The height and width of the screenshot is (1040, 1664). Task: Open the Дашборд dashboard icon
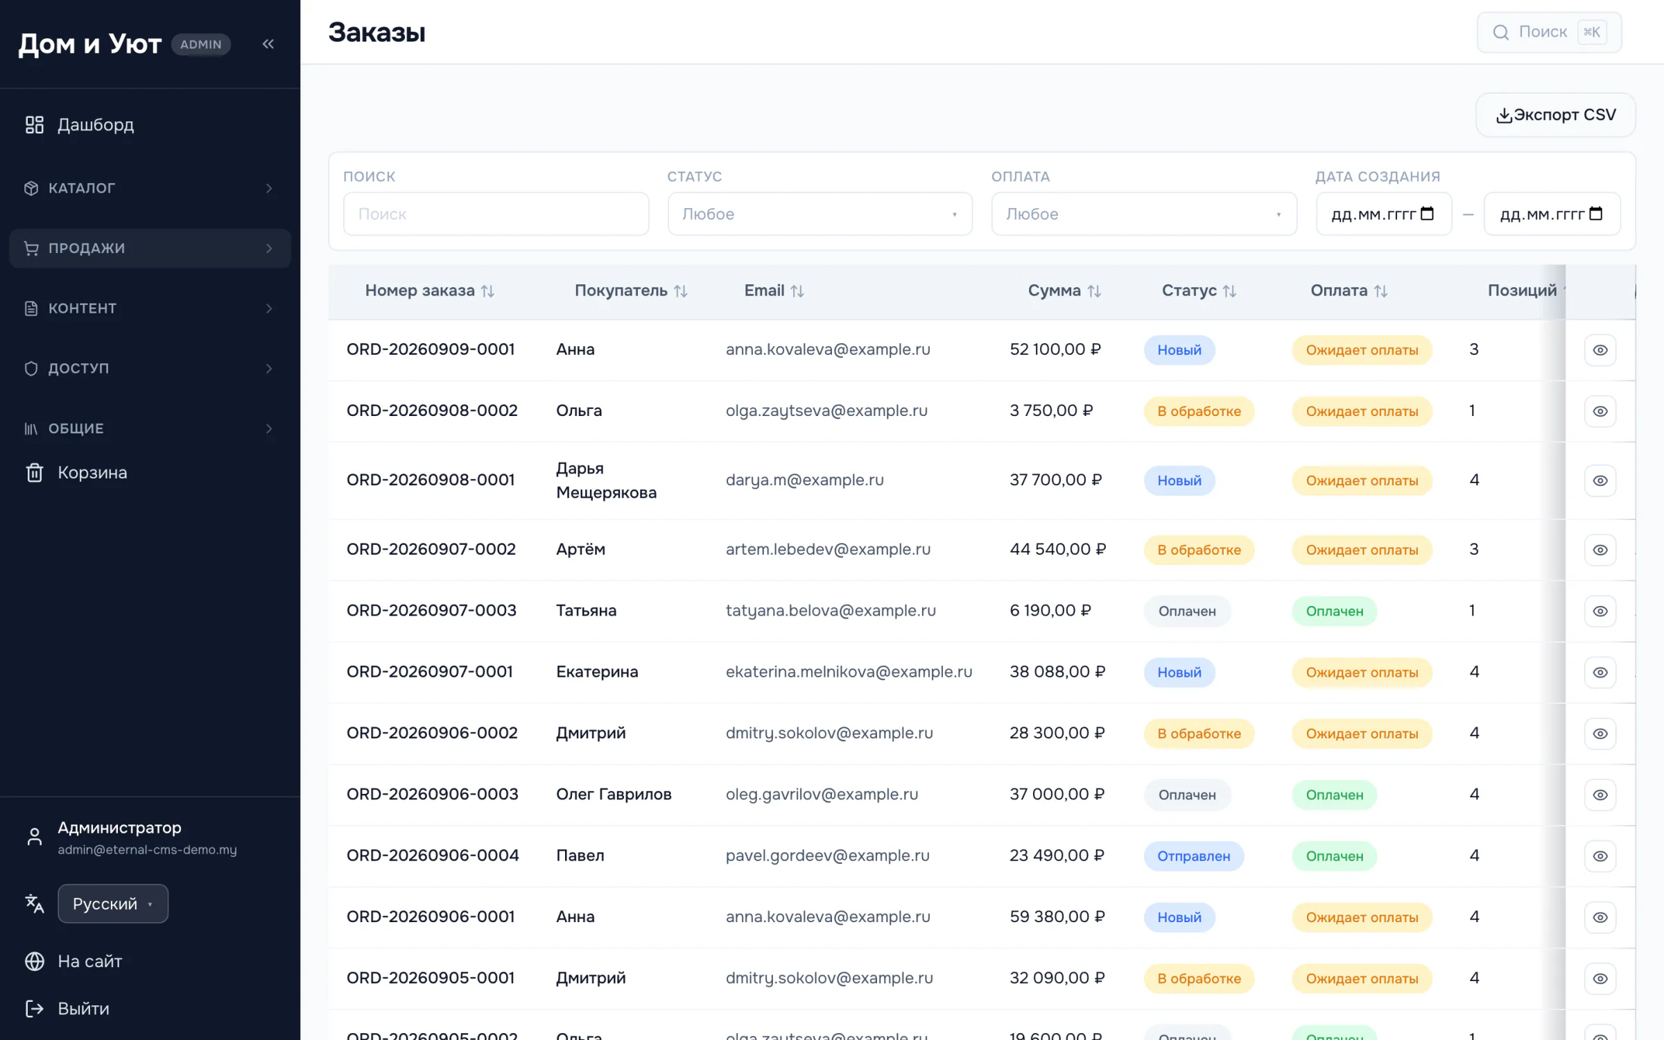click(35, 125)
